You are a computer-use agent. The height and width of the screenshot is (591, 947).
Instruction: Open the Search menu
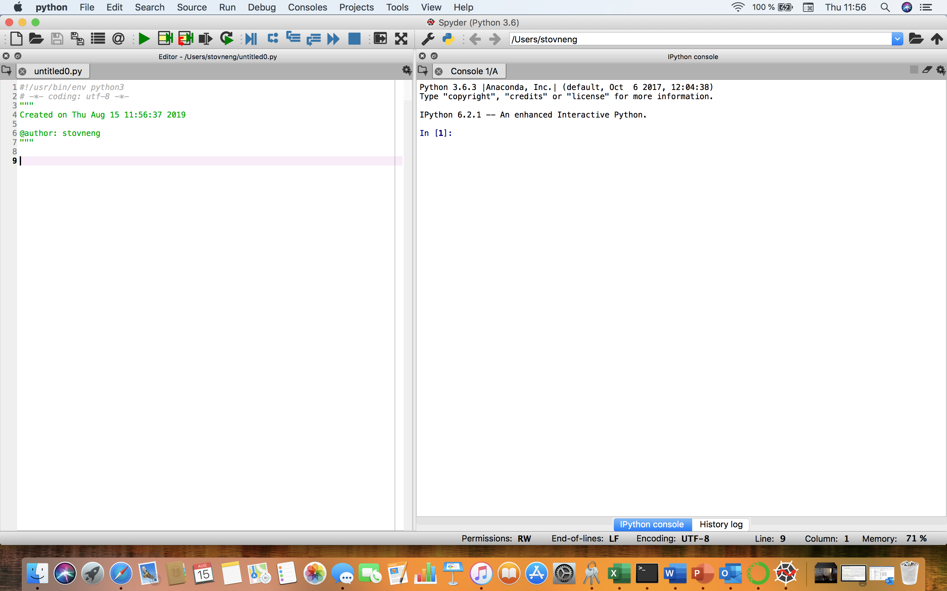click(x=150, y=7)
